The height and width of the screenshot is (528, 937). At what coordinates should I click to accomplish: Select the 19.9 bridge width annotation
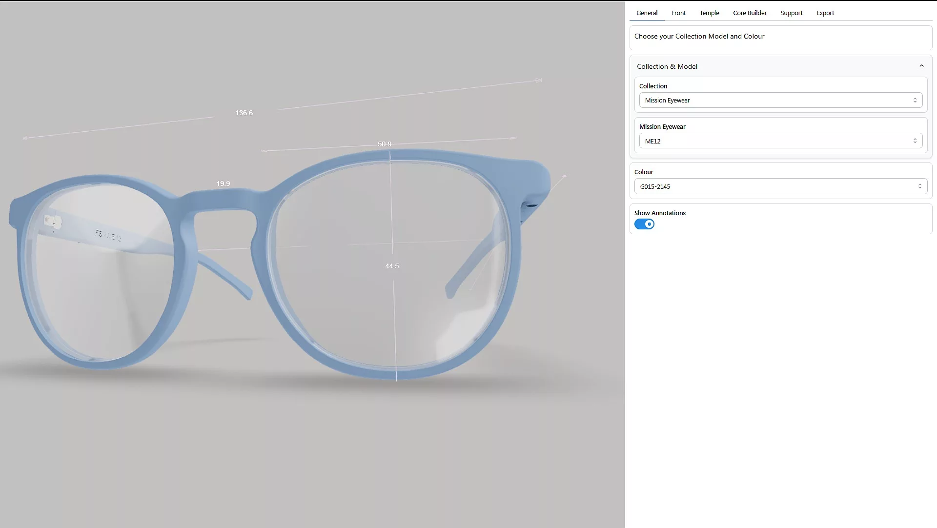[x=223, y=183]
